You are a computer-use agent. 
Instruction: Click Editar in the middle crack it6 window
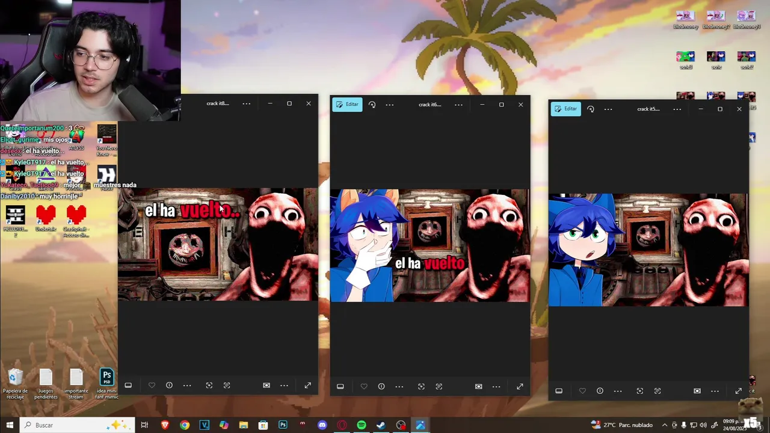347,105
